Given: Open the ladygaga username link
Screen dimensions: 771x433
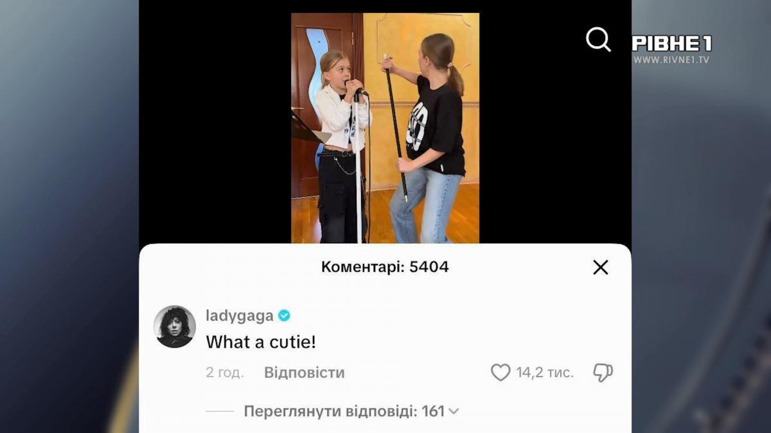Looking at the screenshot, I should 240,316.
